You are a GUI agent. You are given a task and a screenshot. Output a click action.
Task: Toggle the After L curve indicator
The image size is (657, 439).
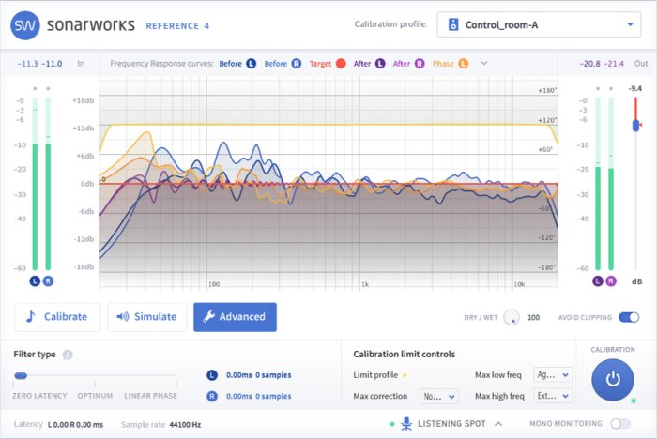380,64
